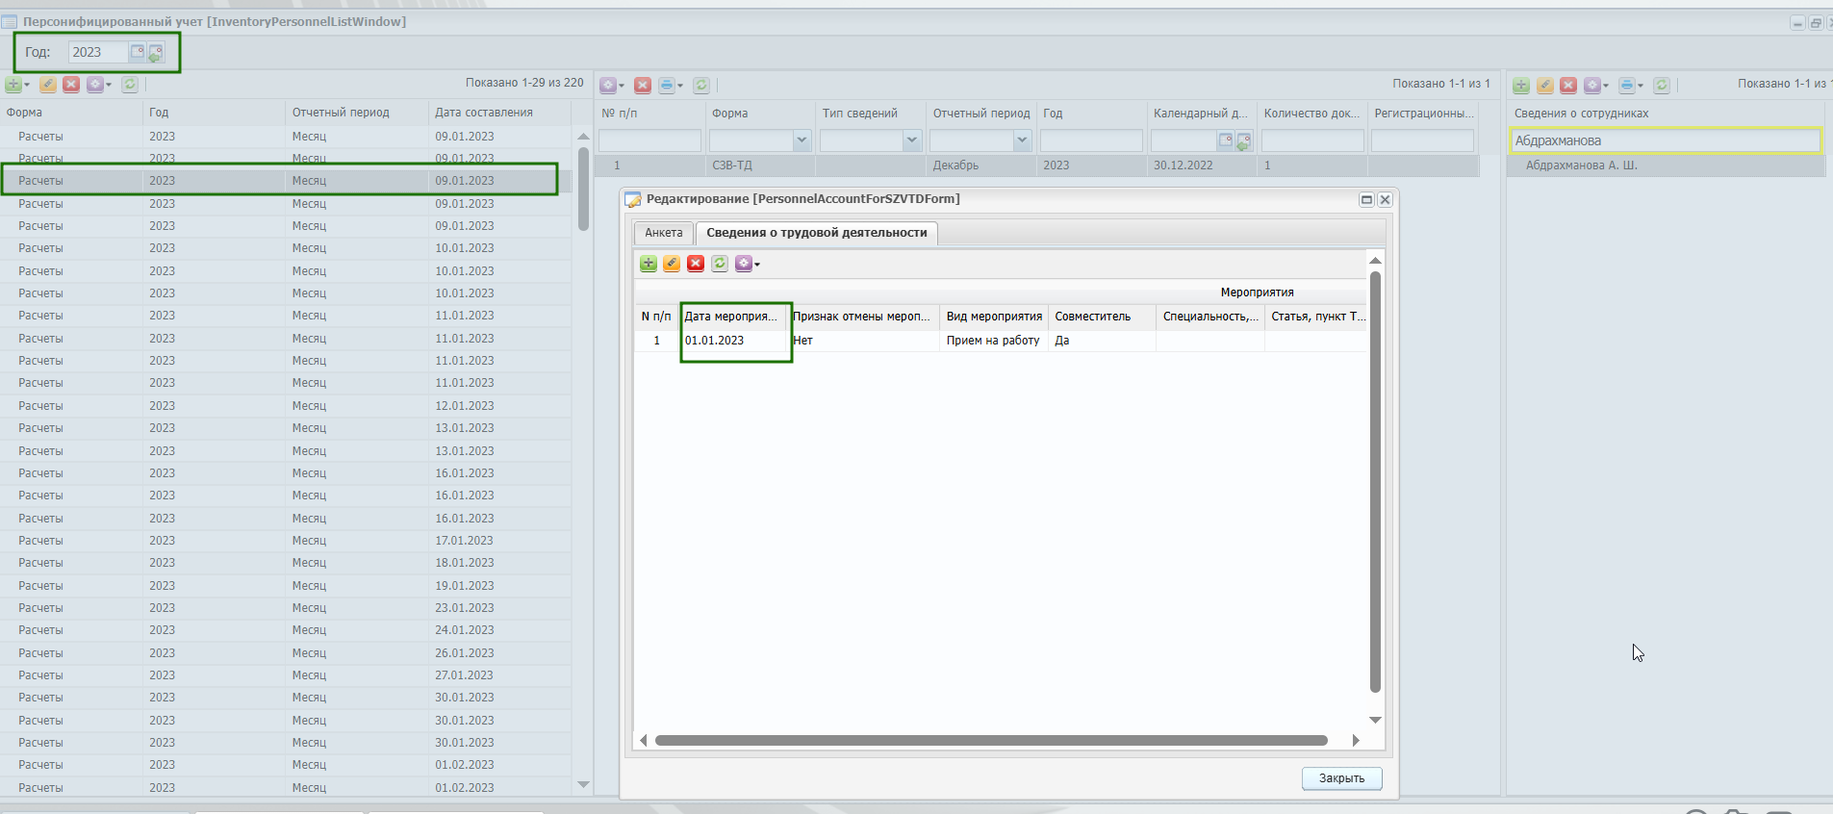Image resolution: width=1833 pixels, height=814 pixels.
Task: Refresh the middle panel list
Action: (701, 86)
